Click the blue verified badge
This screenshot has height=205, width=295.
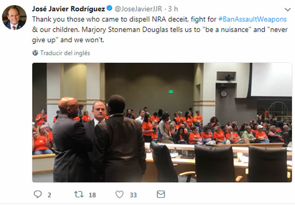tap(110, 8)
